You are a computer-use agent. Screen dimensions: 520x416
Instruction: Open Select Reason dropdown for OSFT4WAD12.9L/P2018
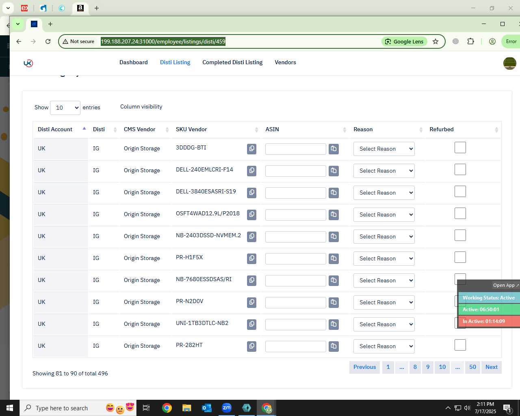tap(384, 214)
